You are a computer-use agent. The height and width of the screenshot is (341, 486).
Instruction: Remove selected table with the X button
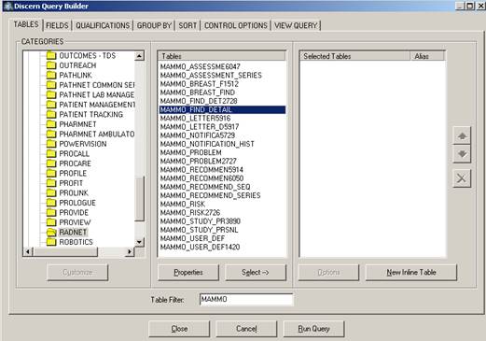[462, 178]
